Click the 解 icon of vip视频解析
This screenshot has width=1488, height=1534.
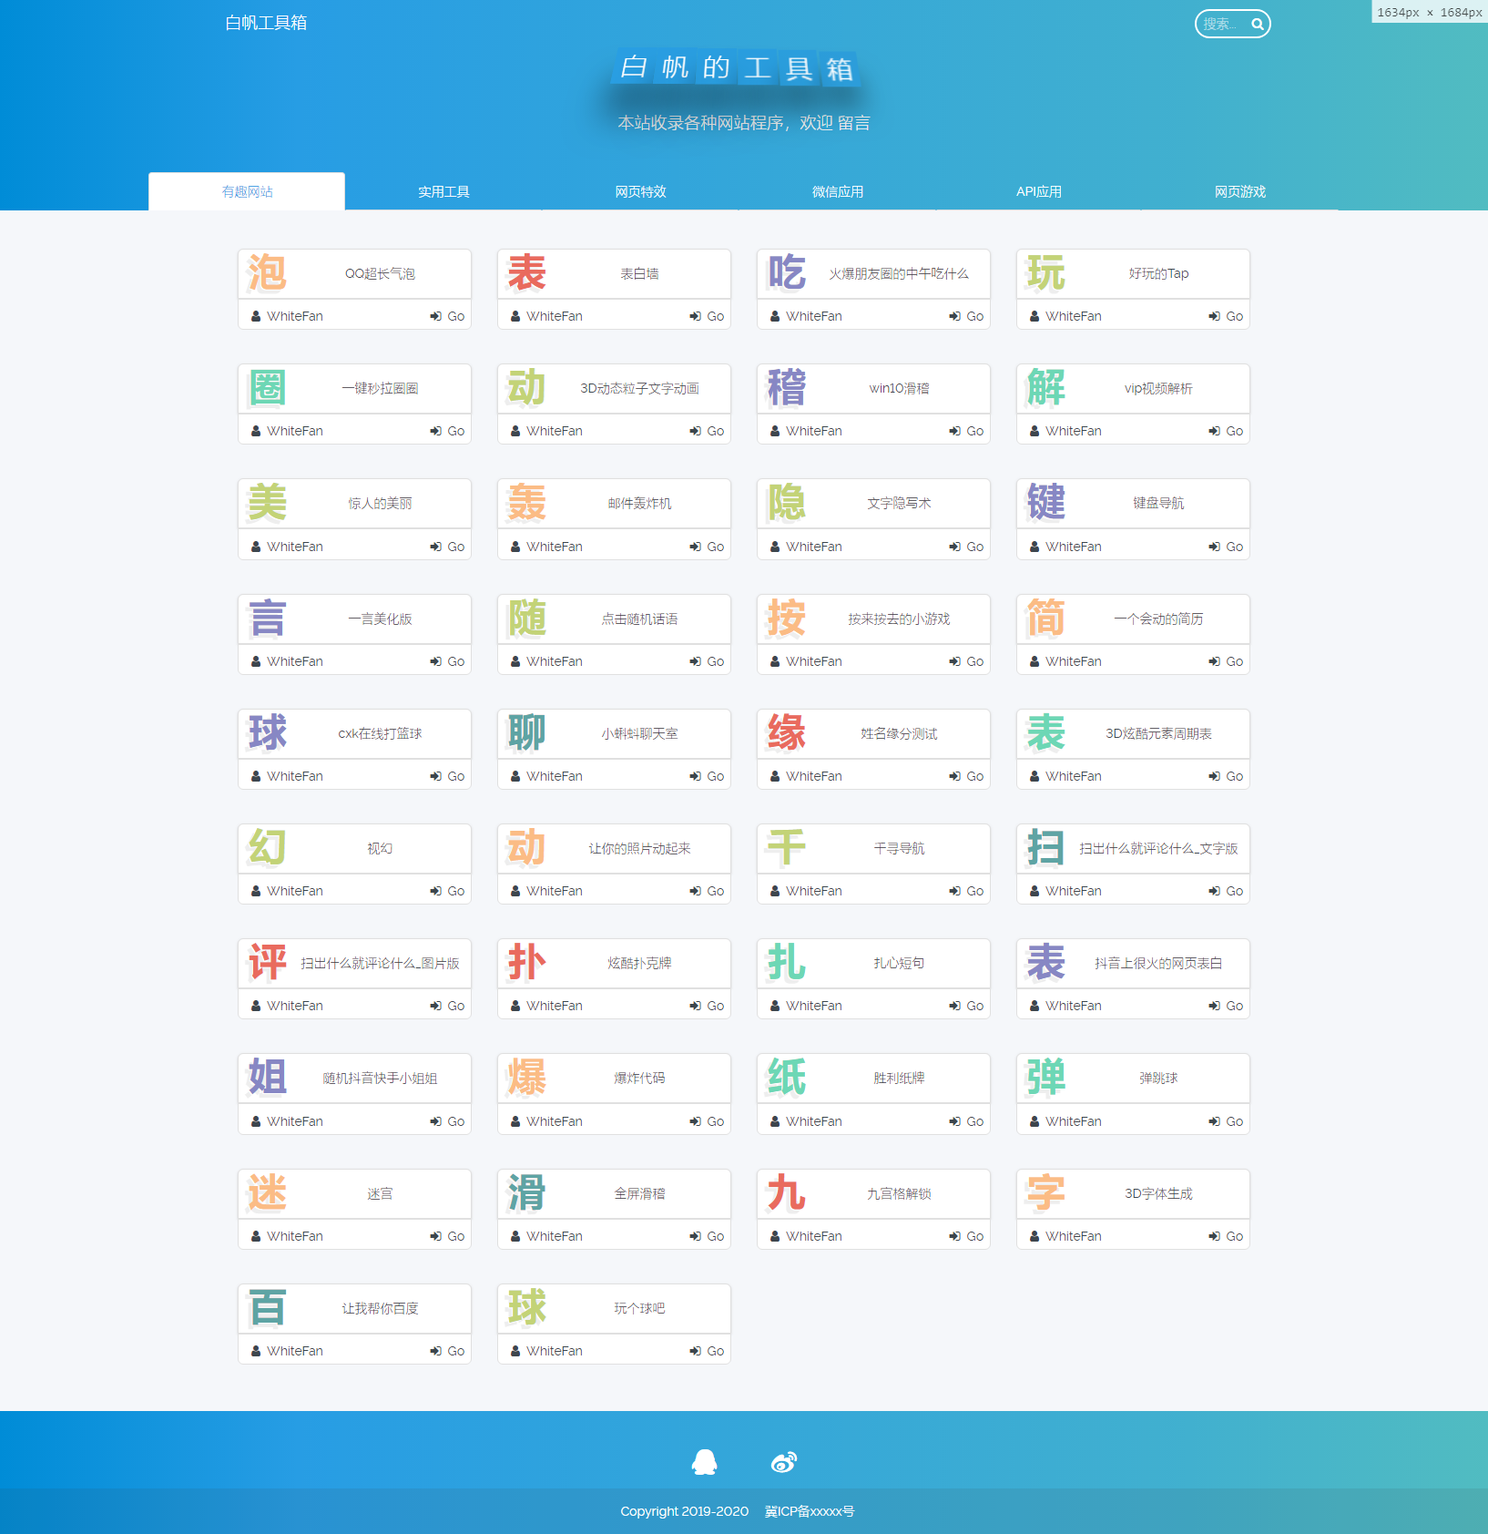point(1046,388)
